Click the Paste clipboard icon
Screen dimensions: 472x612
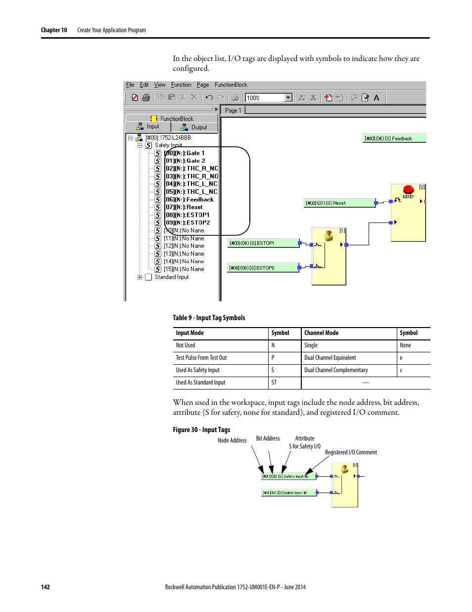coord(172,98)
